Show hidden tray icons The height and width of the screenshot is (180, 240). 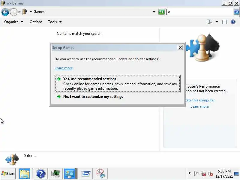[190, 173]
